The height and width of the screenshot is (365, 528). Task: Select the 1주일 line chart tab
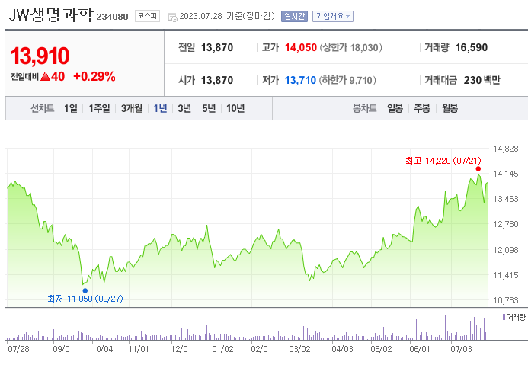pos(99,108)
